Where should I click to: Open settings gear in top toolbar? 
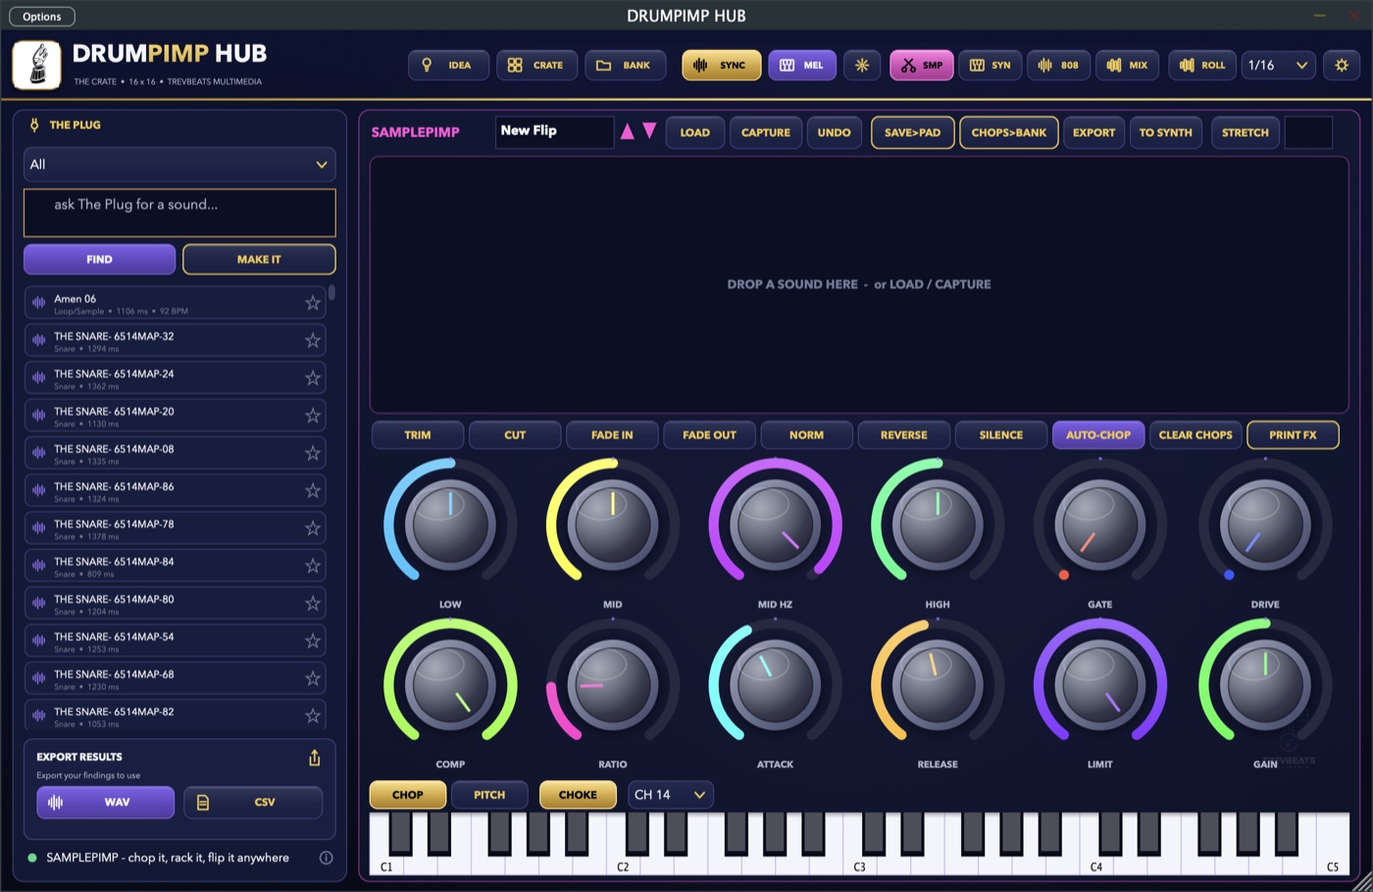pos(1342,66)
